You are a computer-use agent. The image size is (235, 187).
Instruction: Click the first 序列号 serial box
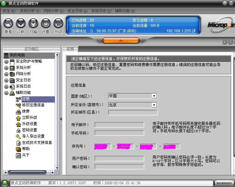[x=103, y=146]
